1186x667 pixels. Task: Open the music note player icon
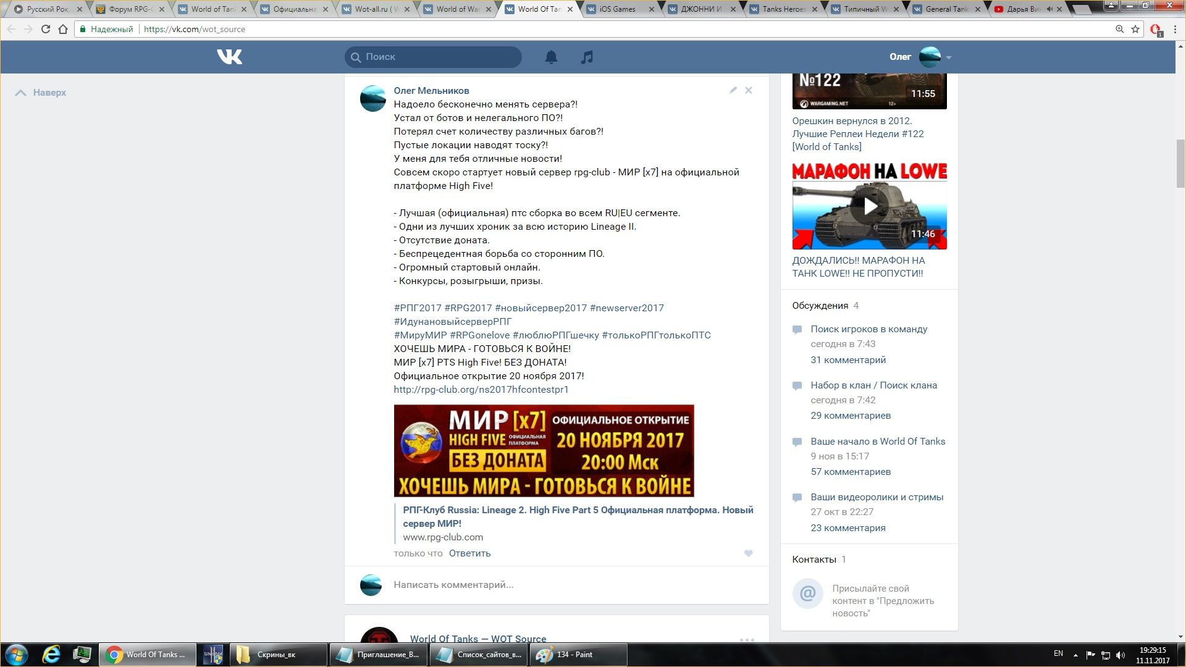[587, 57]
